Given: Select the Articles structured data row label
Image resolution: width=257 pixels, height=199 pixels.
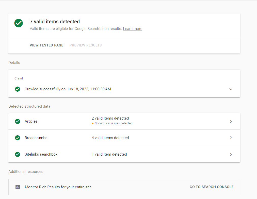Looking at the screenshot, I should pos(31,121).
